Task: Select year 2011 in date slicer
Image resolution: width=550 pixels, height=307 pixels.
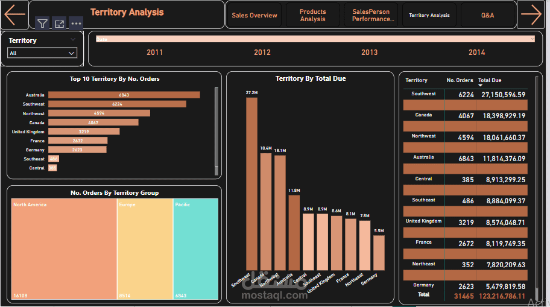Action: click(x=154, y=52)
